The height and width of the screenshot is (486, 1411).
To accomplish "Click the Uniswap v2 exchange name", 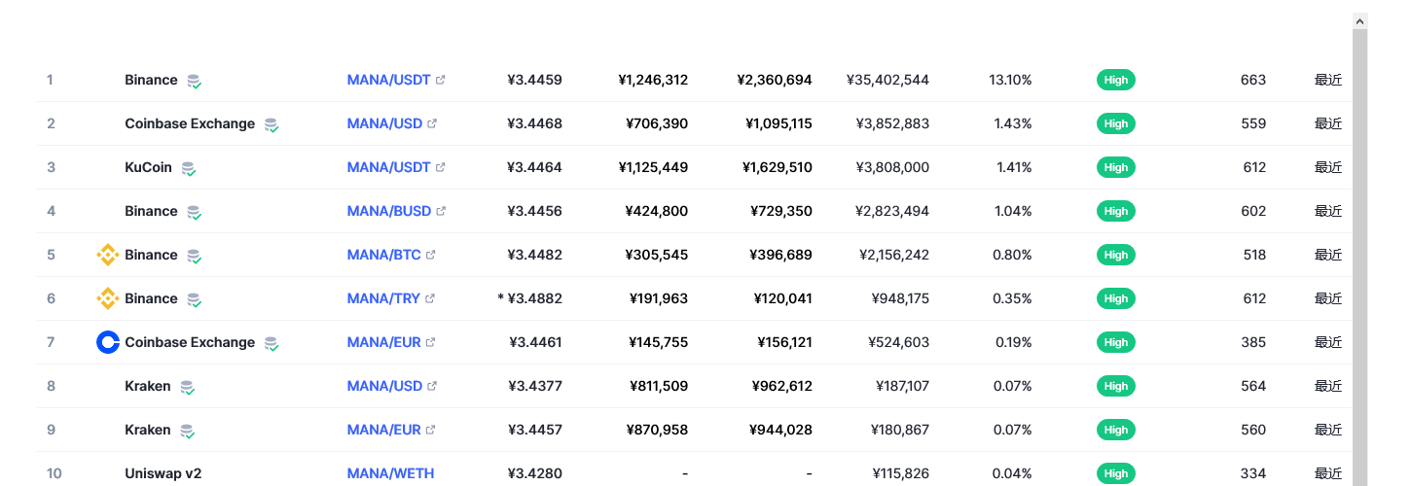I will click(163, 473).
